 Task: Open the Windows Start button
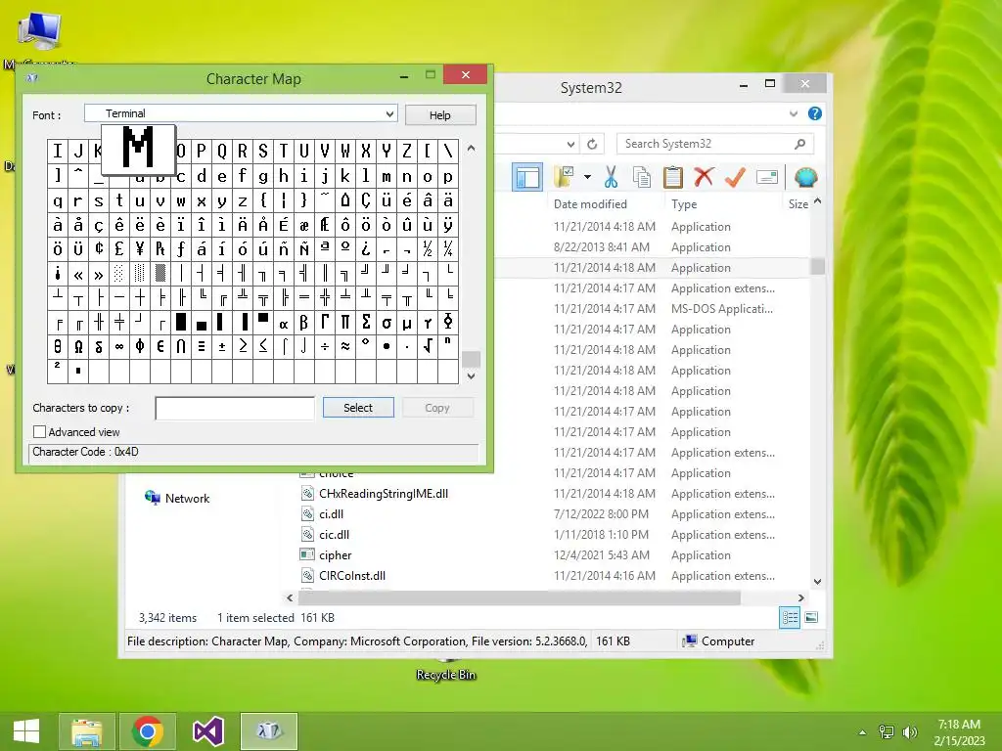pos(26,731)
